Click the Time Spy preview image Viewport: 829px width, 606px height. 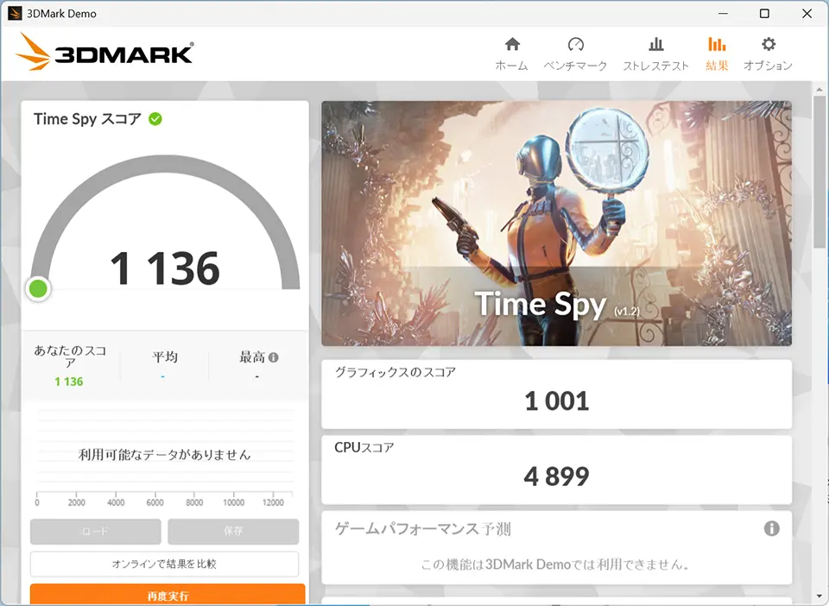point(557,224)
